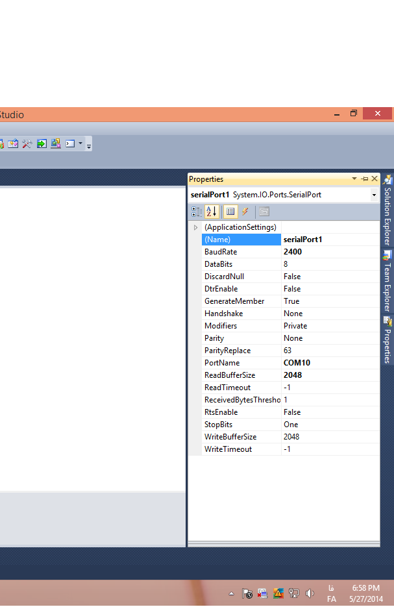The height and width of the screenshot is (607, 394).
Task: Open the command window icon dropdown arrow
Action: pyautogui.click(x=80, y=143)
